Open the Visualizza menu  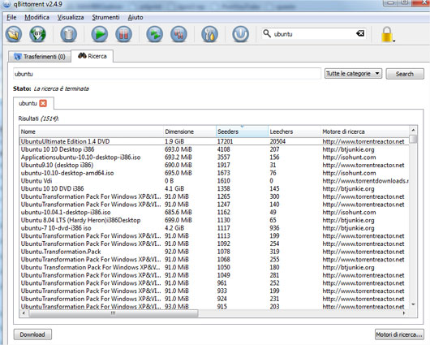click(71, 17)
